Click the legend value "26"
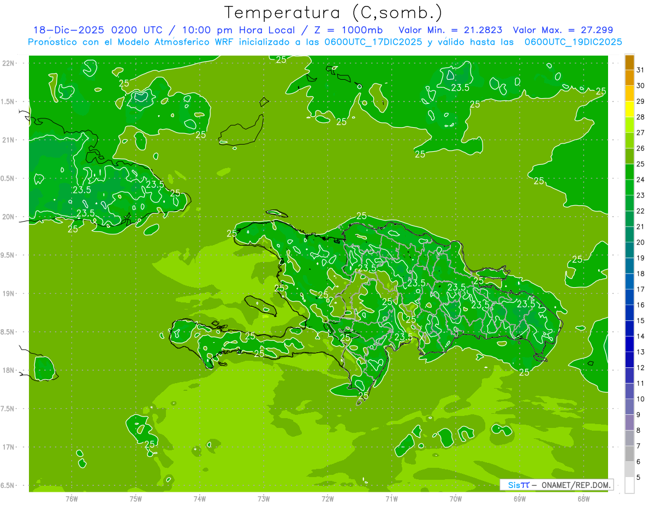Image resolution: width=655 pixels, height=506 pixels. (x=641, y=148)
